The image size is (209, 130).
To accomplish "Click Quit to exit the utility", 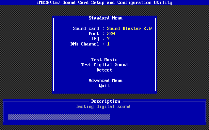I will [x=104, y=86].
